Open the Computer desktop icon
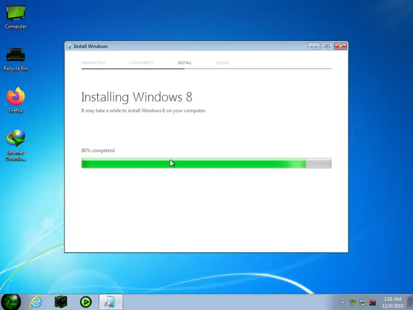Screen dimensions: 413x310 point(16,17)
